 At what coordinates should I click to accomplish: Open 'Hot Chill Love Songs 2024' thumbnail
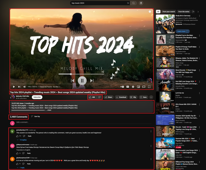(165, 85)
